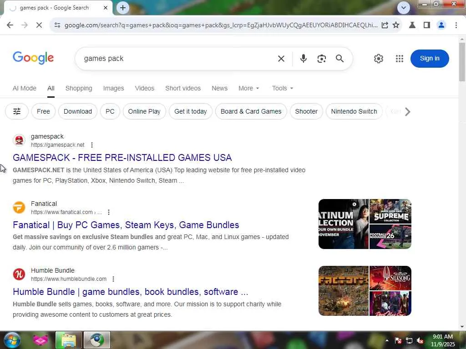Stop loading the page
This screenshot has width=466, height=349.
pos(39,25)
